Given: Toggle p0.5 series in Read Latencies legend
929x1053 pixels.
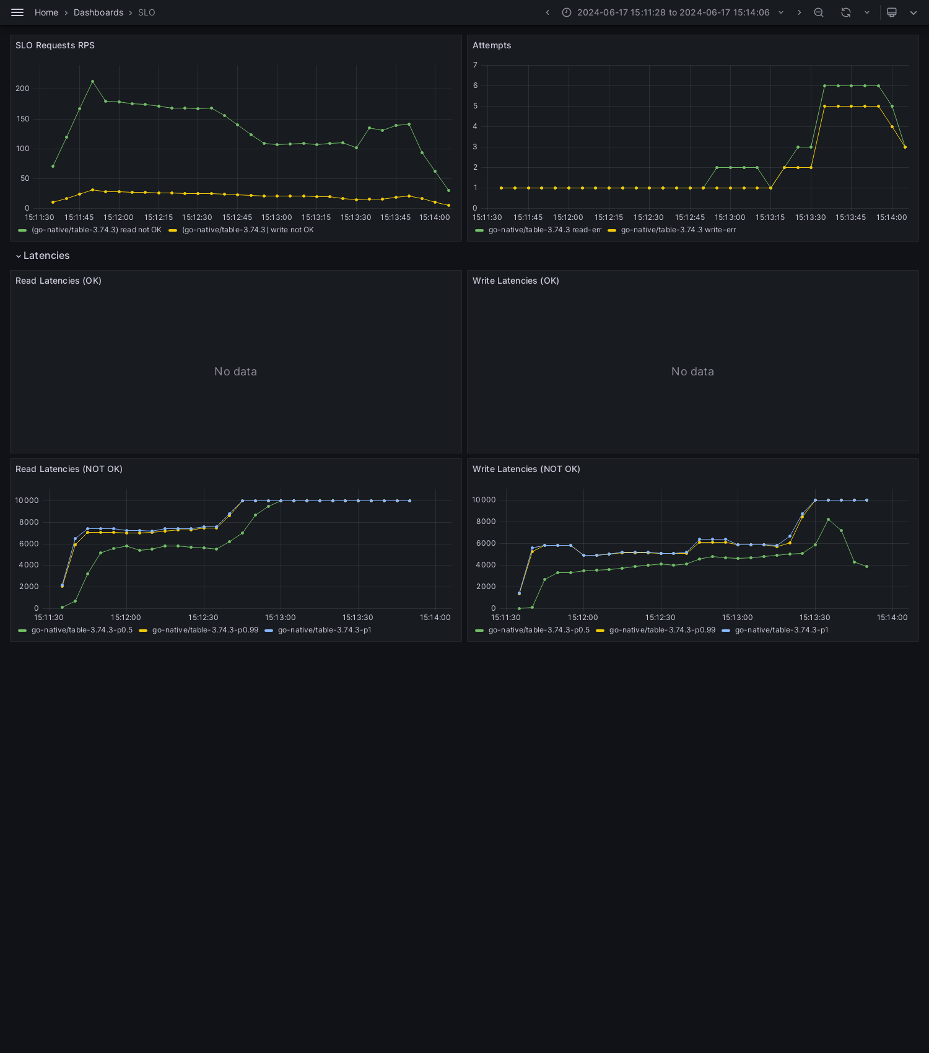Looking at the screenshot, I should pyautogui.click(x=82, y=630).
